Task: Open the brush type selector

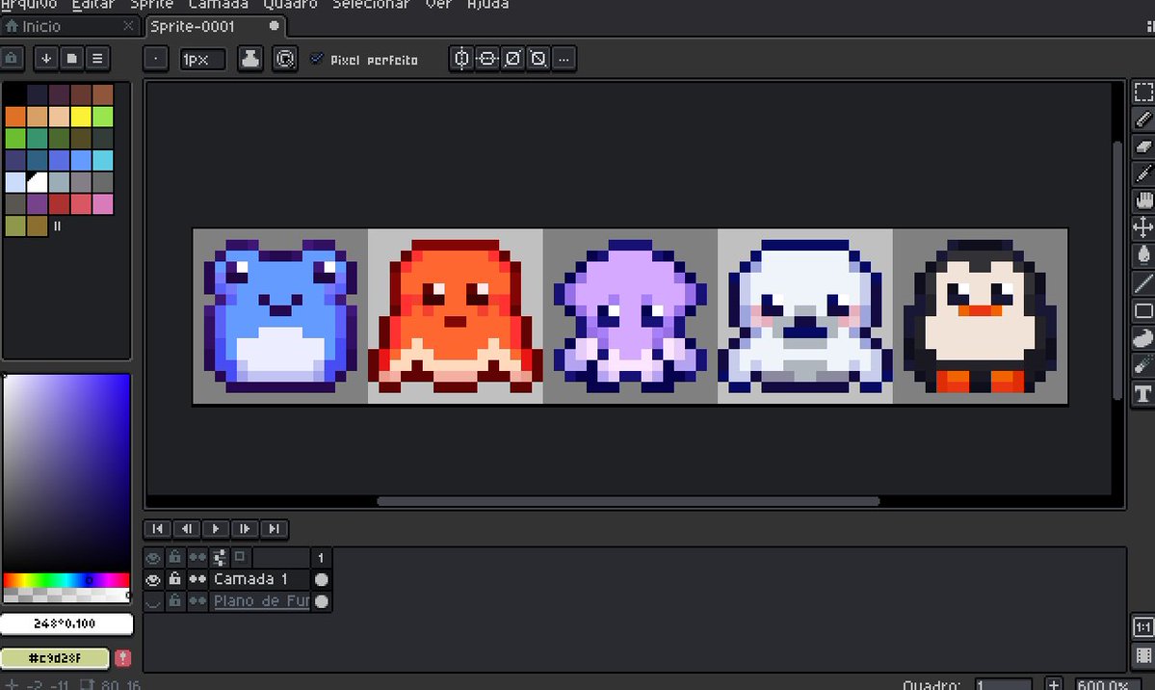Action: click(x=155, y=59)
